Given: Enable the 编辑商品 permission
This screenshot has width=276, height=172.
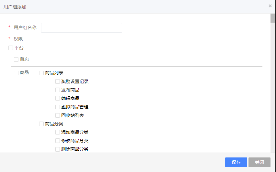Looking at the screenshot, I should (58, 98).
